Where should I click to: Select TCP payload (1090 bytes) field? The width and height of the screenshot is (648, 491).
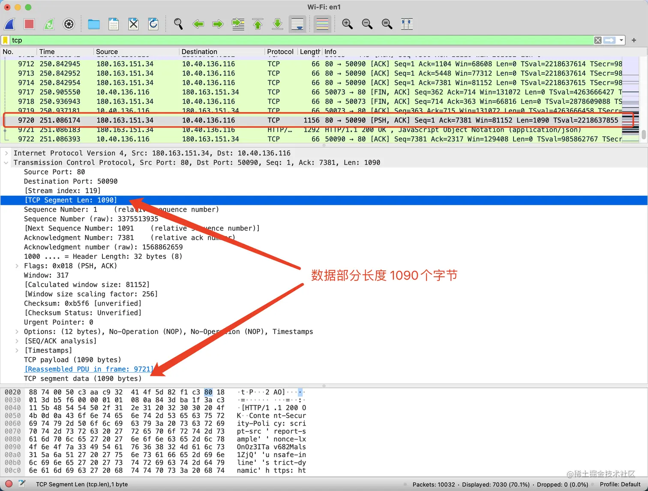coord(72,360)
